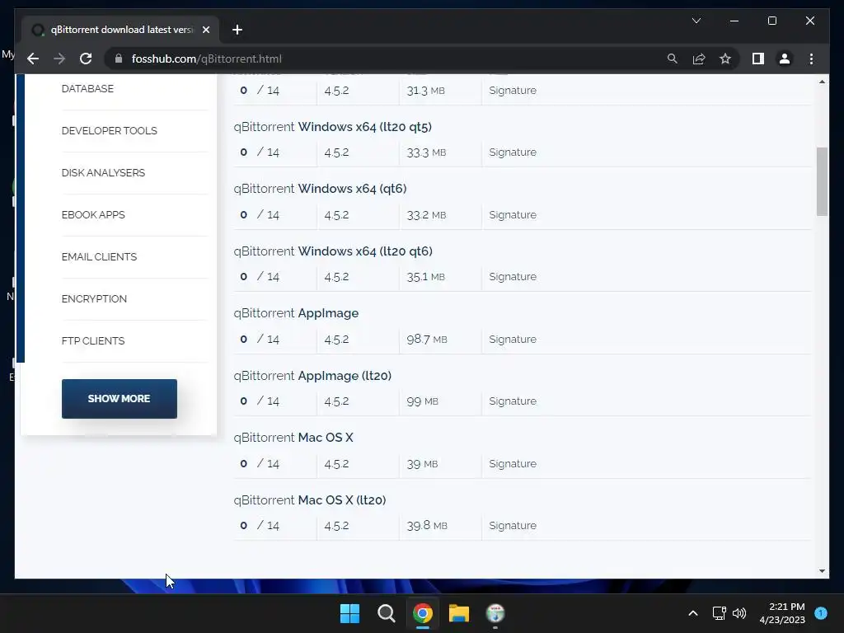844x633 pixels.
Task: Open the notification badge
Action: coord(821,613)
